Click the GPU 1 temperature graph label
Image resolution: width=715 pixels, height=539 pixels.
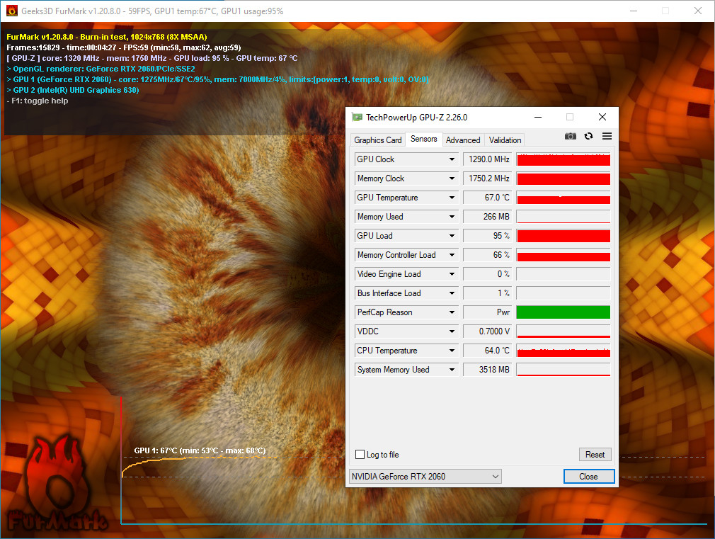pyautogui.click(x=200, y=450)
